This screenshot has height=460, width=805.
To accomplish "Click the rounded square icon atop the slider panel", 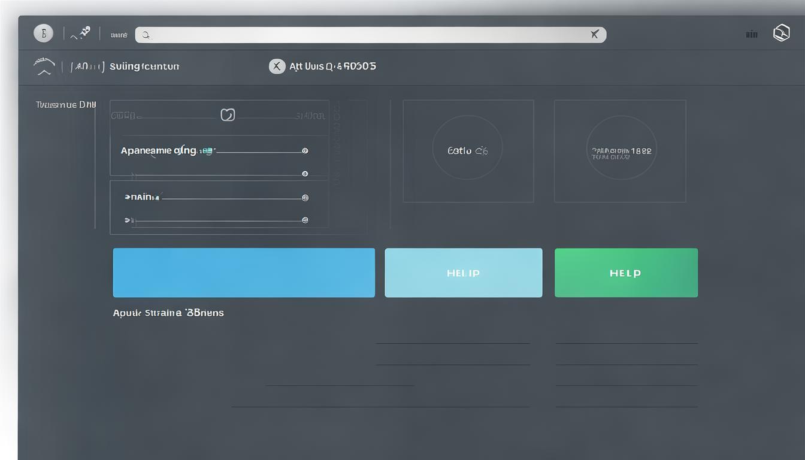I will pos(228,114).
